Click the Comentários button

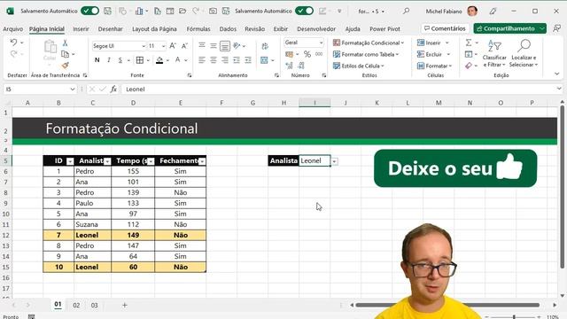pos(445,28)
